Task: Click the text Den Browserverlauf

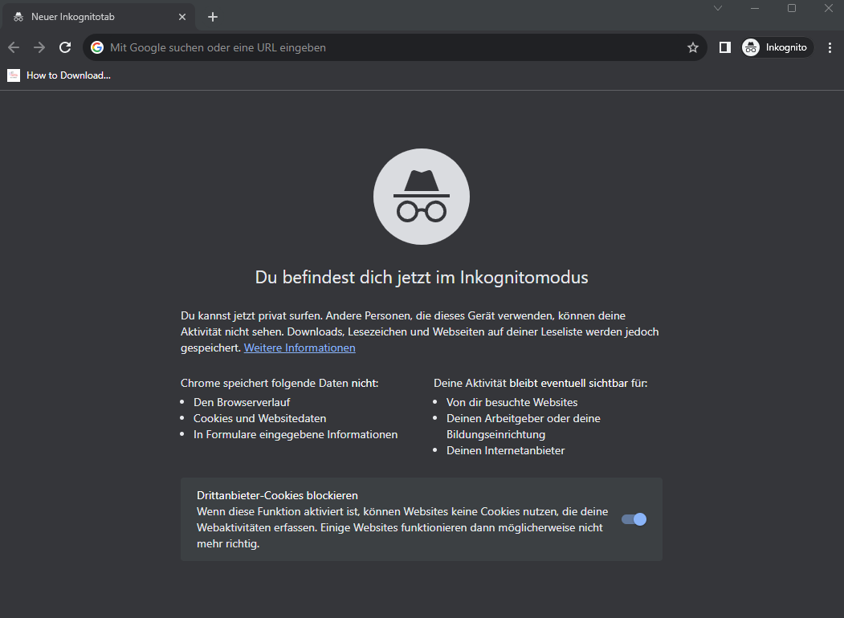Action: (242, 402)
